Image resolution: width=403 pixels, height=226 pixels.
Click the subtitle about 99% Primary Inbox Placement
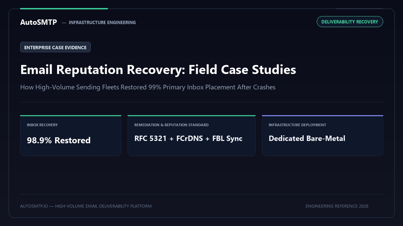[x=148, y=87]
